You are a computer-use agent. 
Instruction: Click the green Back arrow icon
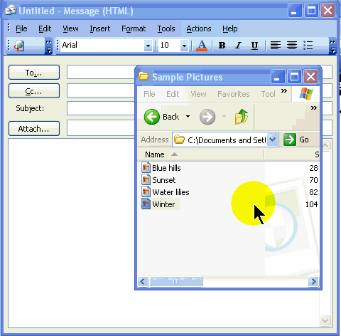pos(151,117)
